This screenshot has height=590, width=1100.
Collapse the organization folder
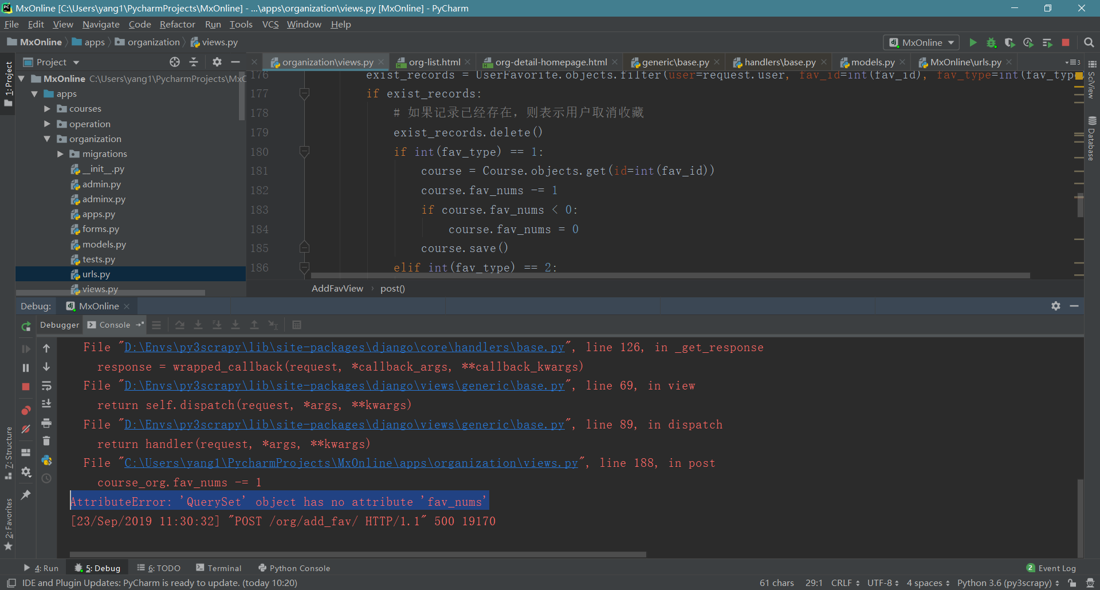pos(48,139)
